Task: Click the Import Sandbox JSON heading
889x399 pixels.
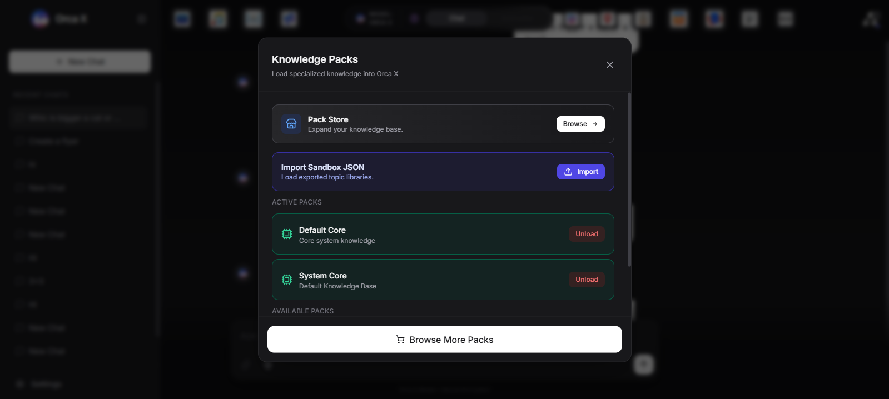Action: 322,167
